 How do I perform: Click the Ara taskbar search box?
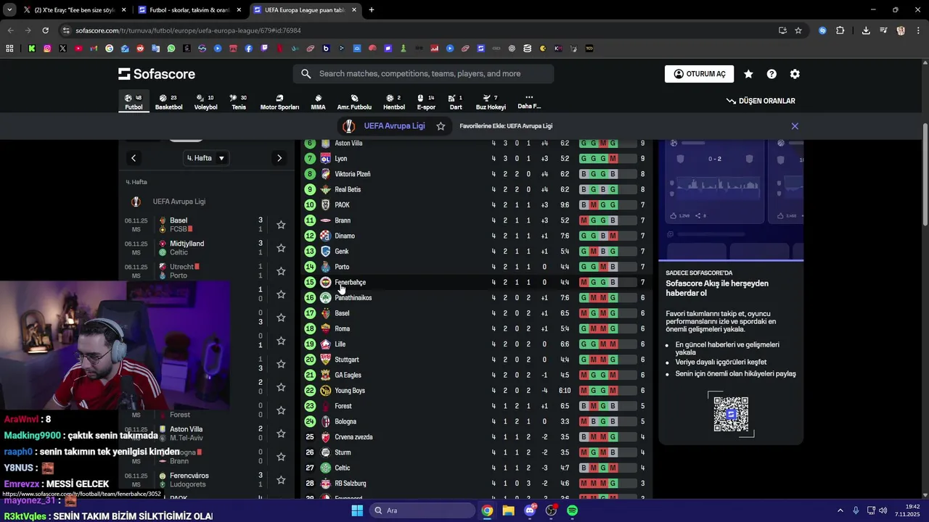[x=421, y=510]
